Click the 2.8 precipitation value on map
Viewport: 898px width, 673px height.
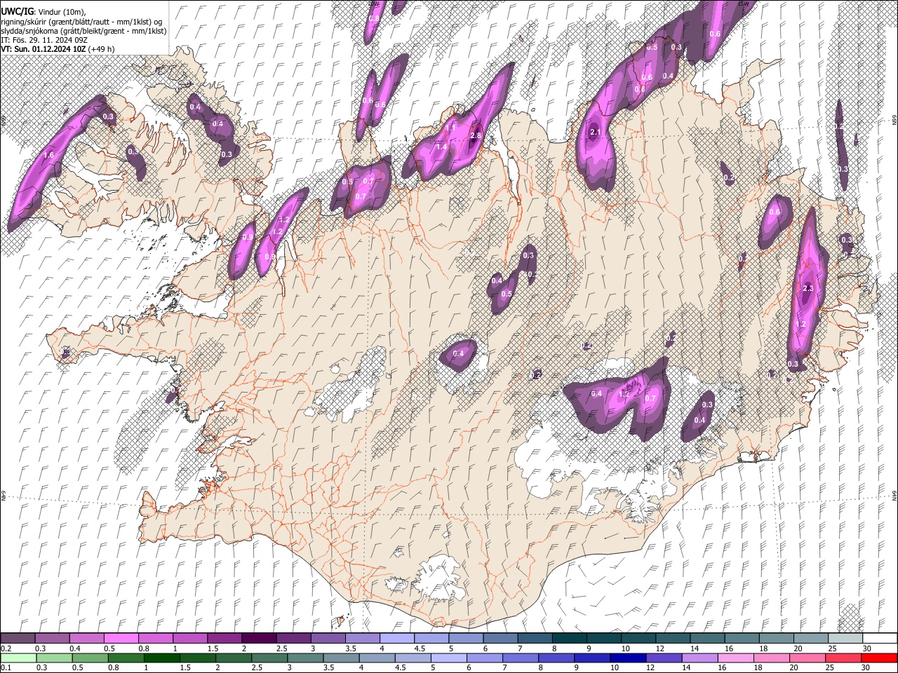[476, 135]
